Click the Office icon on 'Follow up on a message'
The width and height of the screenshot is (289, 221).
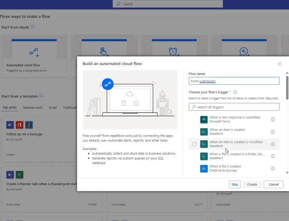20,125
